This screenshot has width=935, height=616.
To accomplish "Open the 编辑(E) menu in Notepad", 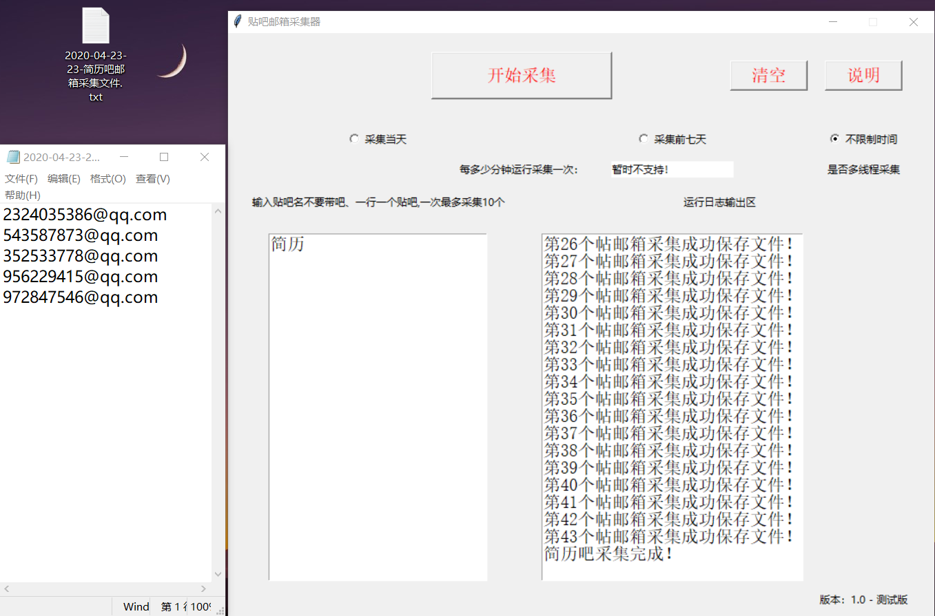I will (x=64, y=178).
